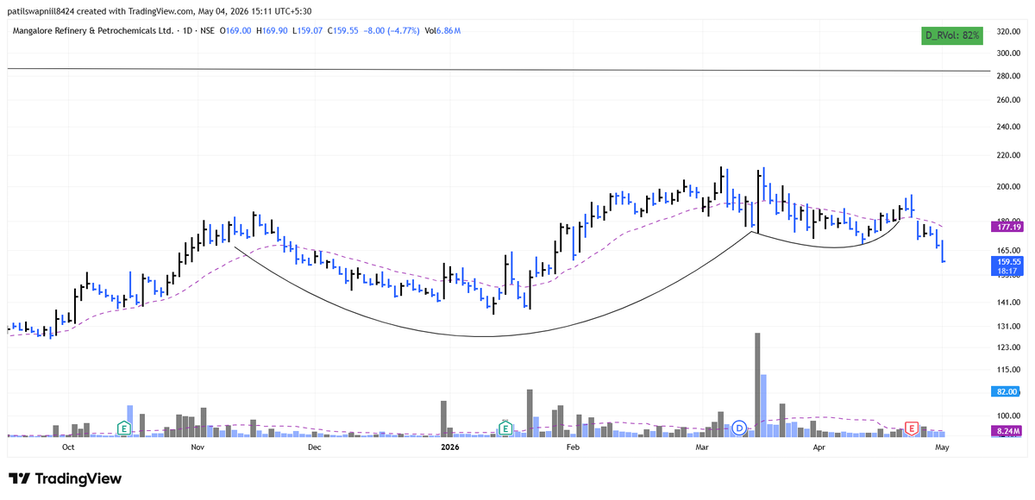Click the 2026 time axis label

[449, 447]
